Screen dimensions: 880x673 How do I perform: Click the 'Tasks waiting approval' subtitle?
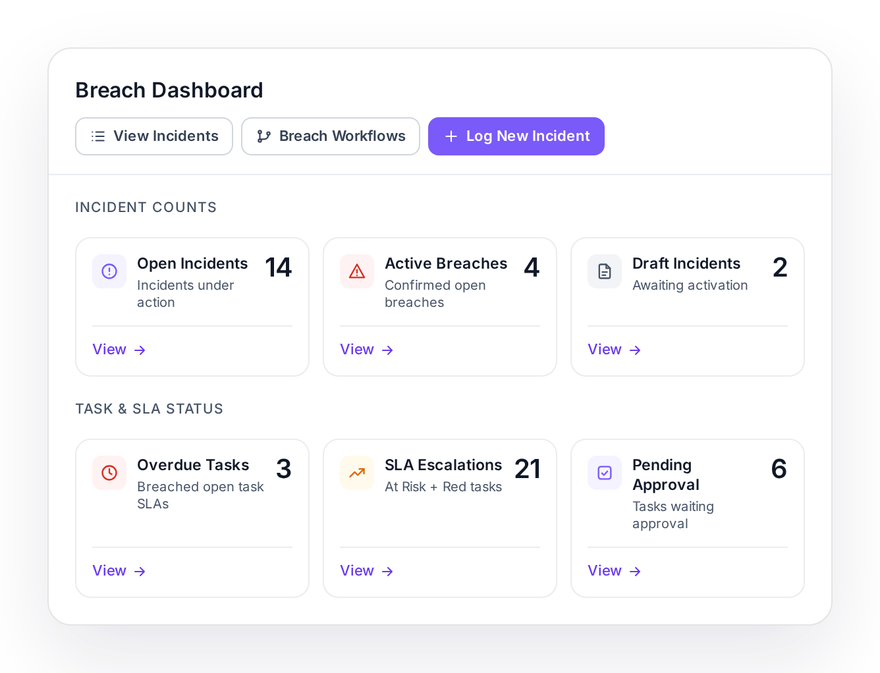pyautogui.click(x=673, y=515)
